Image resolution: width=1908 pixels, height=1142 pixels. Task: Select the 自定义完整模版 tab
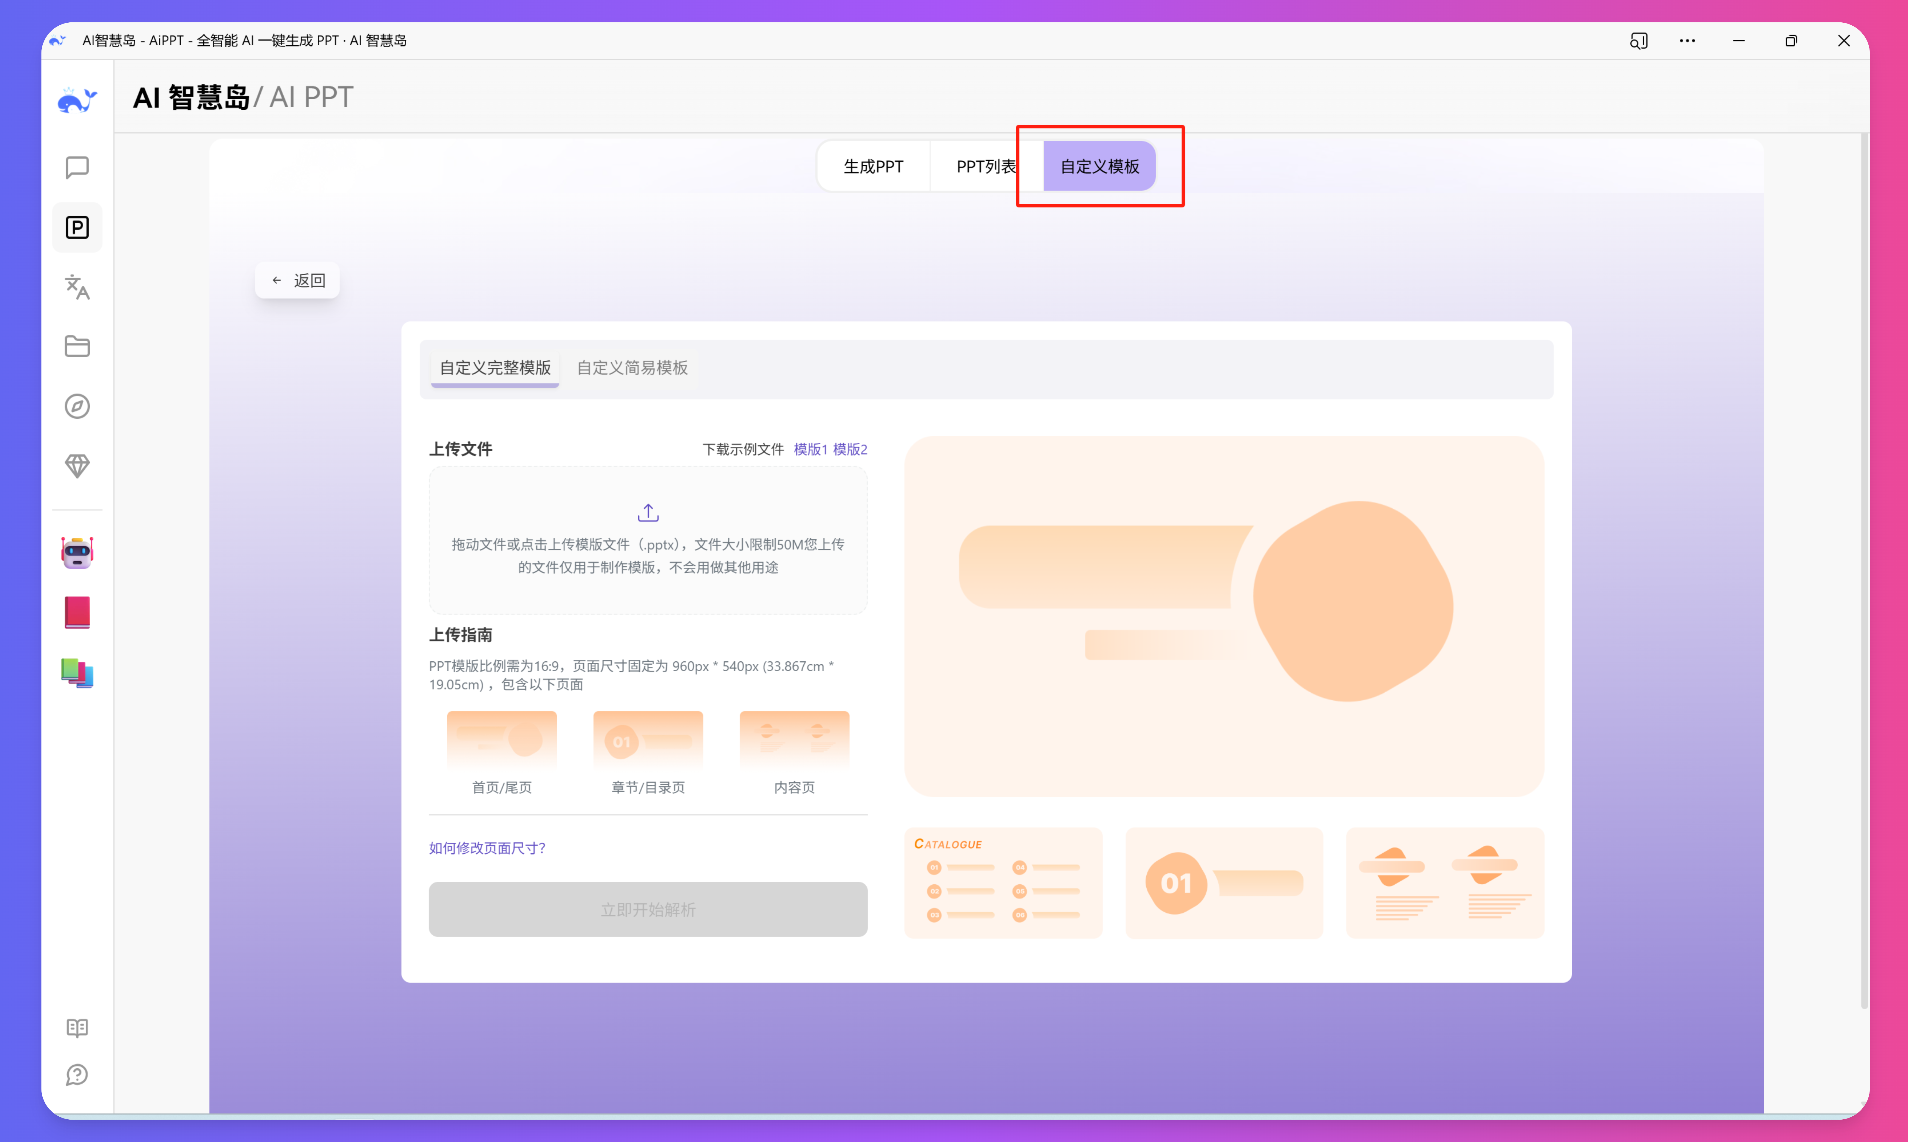(495, 368)
